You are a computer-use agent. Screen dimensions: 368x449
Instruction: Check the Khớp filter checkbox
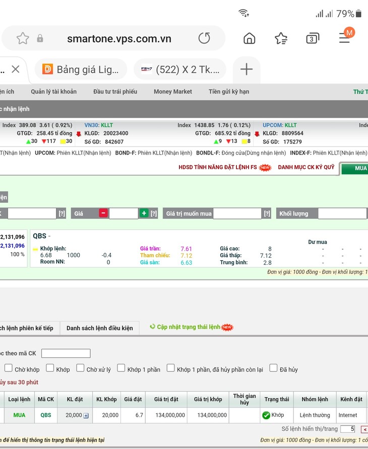click(50, 368)
